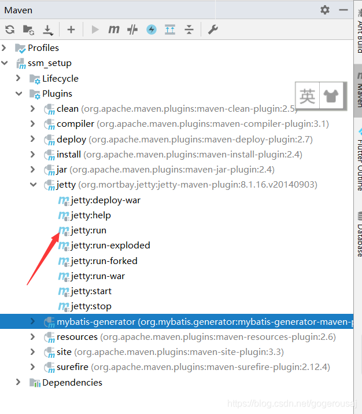Image resolution: width=362 pixels, height=414 pixels.
Task: Click the jetty plugin icon
Action: [x=49, y=185]
